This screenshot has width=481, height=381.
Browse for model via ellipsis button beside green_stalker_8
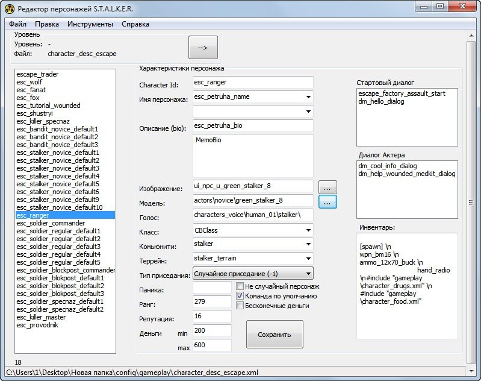[x=327, y=203]
